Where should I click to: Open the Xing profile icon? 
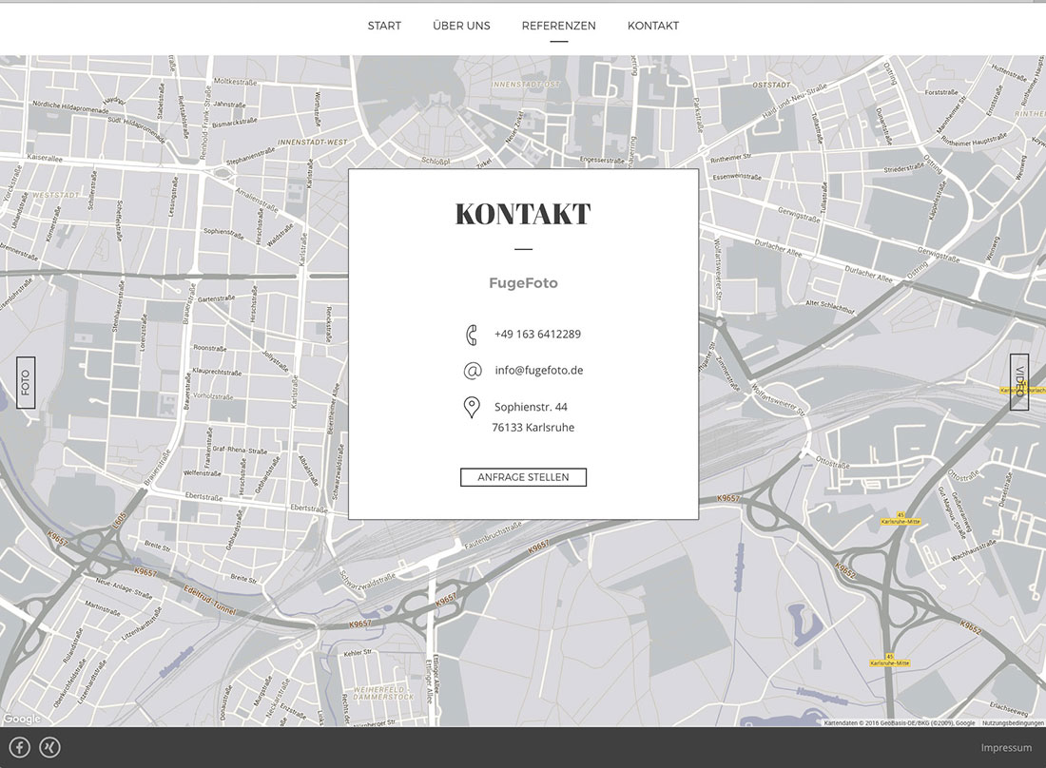49,747
